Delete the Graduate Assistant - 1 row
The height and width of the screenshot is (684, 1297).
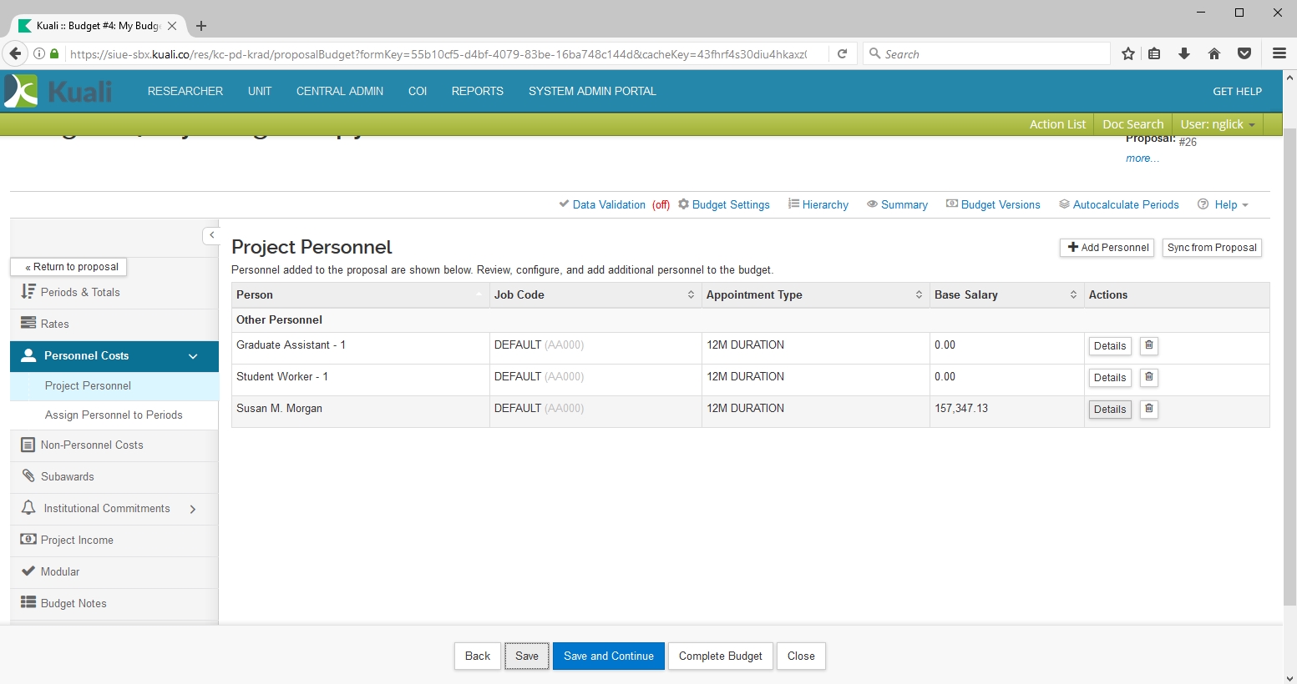pos(1149,345)
